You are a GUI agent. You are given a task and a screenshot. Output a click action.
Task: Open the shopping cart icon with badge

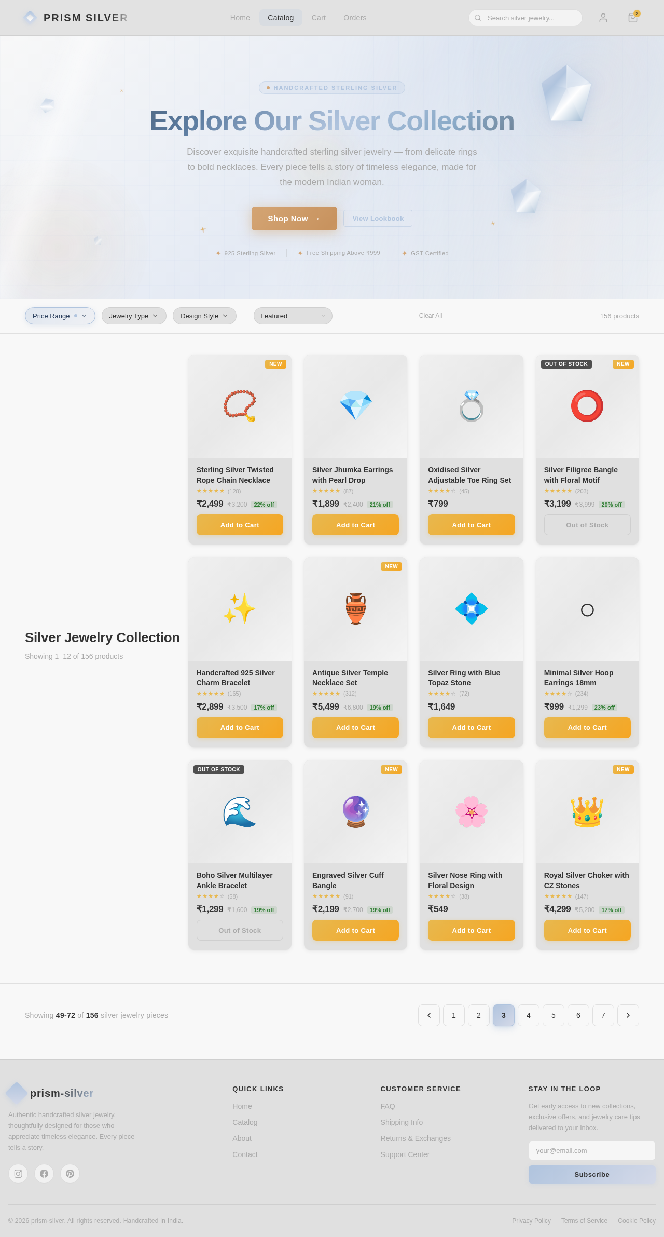click(x=633, y=18)
